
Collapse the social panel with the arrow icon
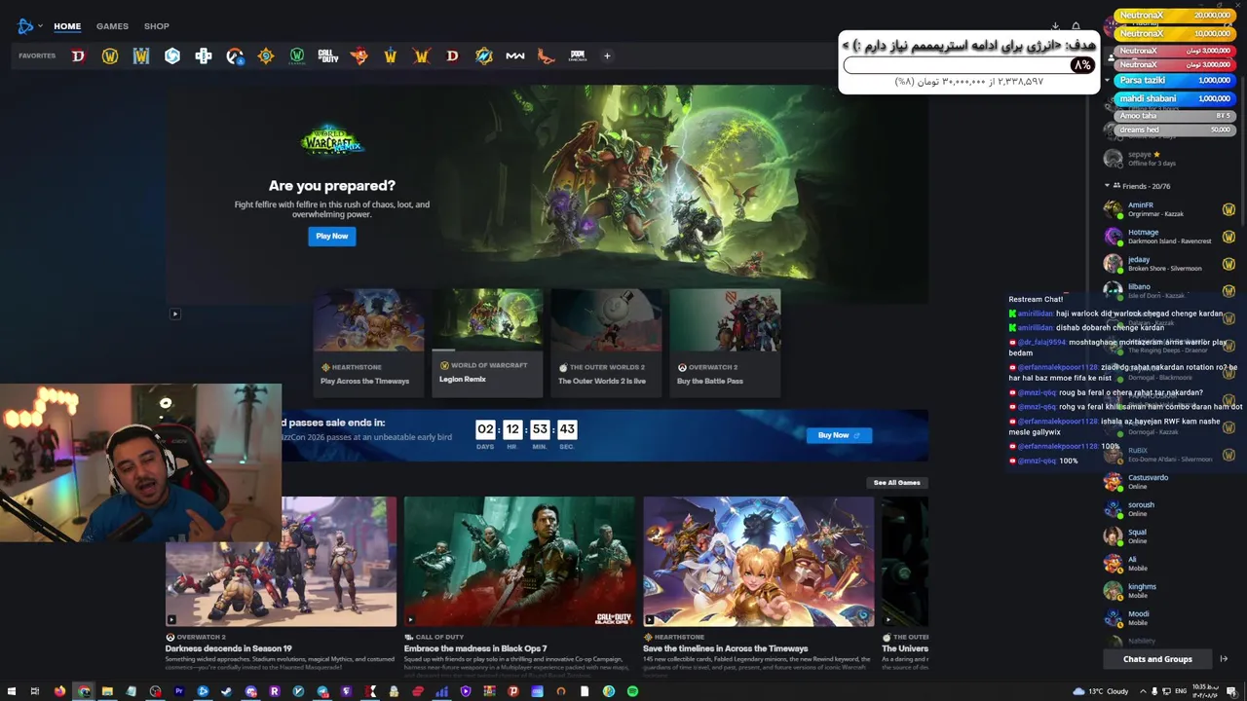1224,659
